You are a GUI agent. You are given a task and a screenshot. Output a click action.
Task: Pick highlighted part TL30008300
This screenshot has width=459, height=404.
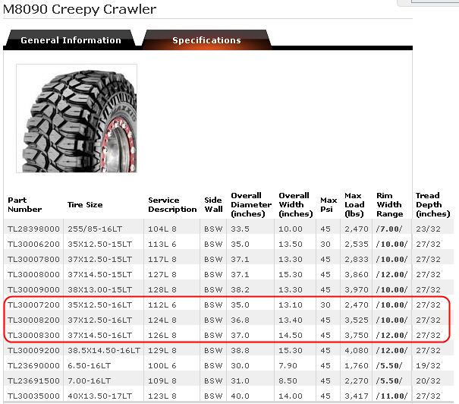point(33,335)
